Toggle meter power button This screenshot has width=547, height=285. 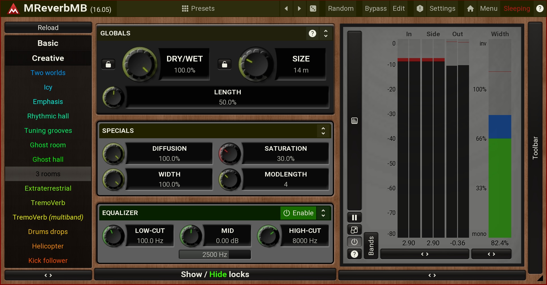pos(354,242)
